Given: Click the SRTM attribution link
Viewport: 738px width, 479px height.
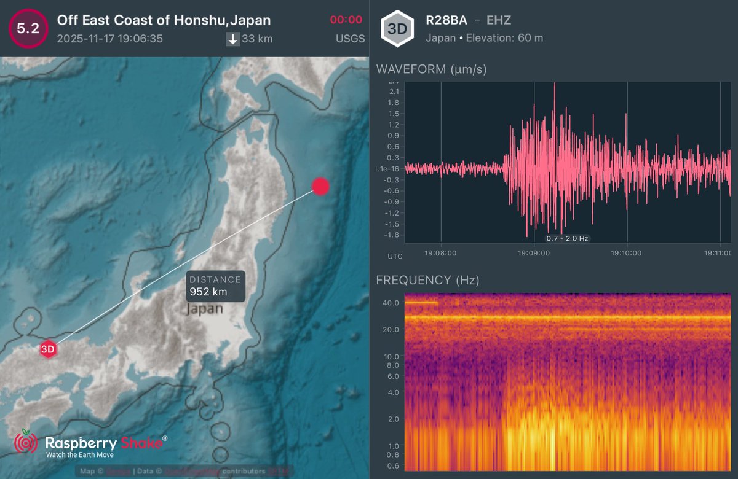Looking at the screenshot, I should (277, 470).
